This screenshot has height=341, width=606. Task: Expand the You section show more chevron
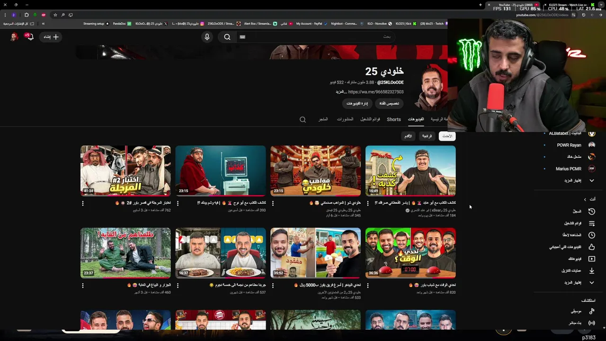[591, 283]
